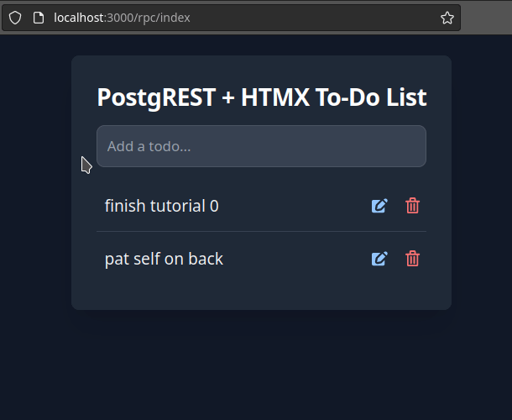Click trash icon beside "pat self on back"

click(412, 259)
